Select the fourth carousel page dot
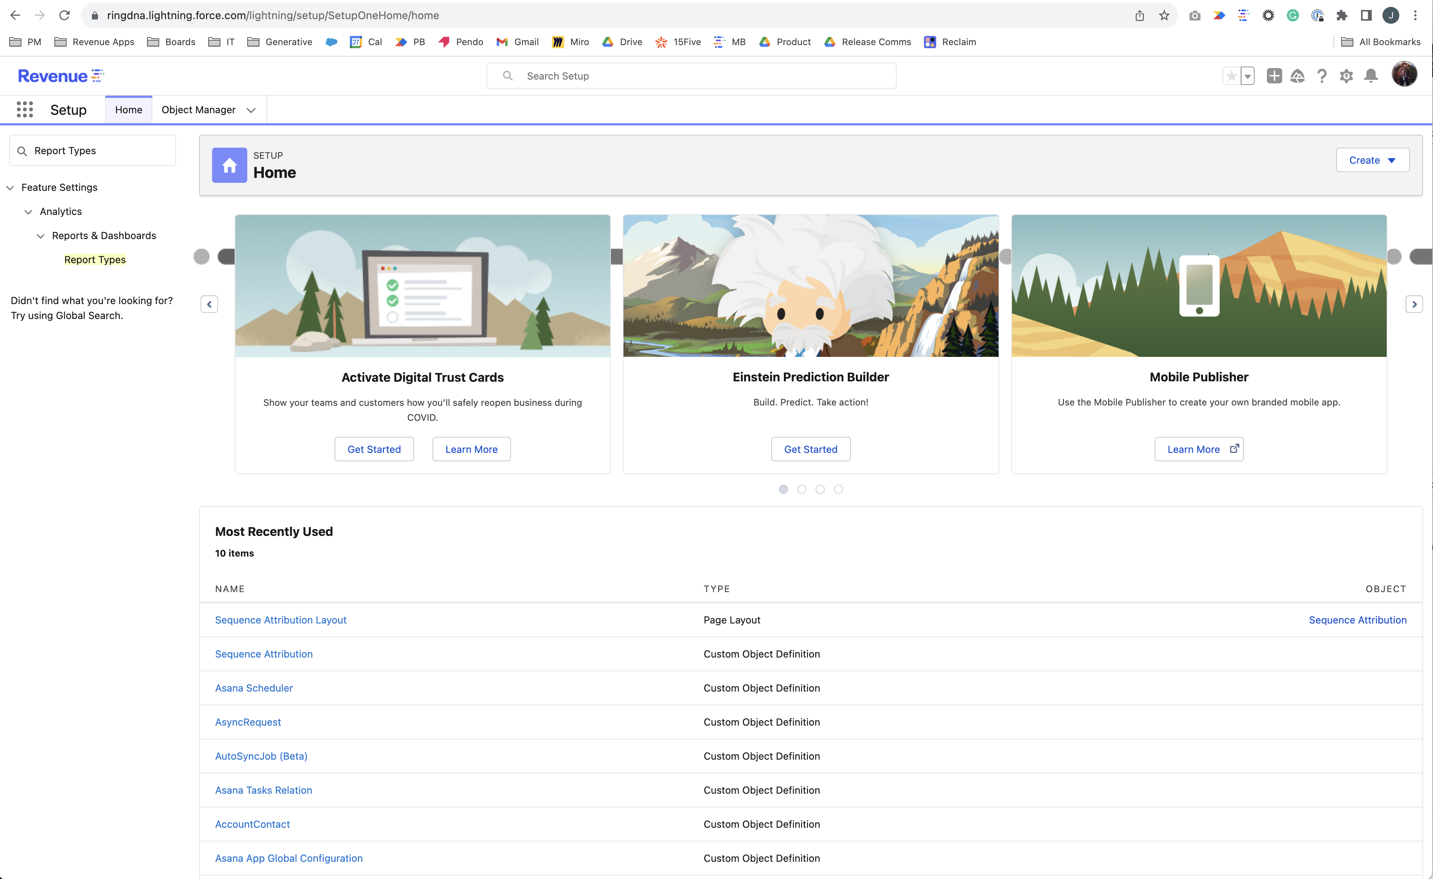 [x=838, y=489]
